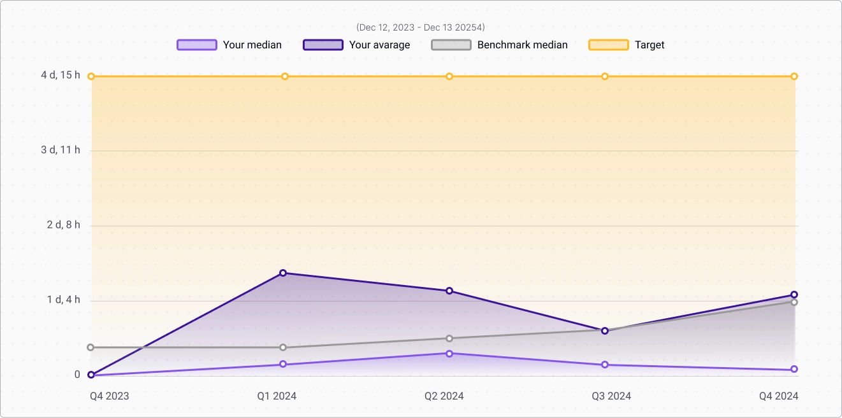Image resolution: width=842 pixels, height=418 pixels.
Task: Hide the Benchmark median series label
Action: [522, 45]
